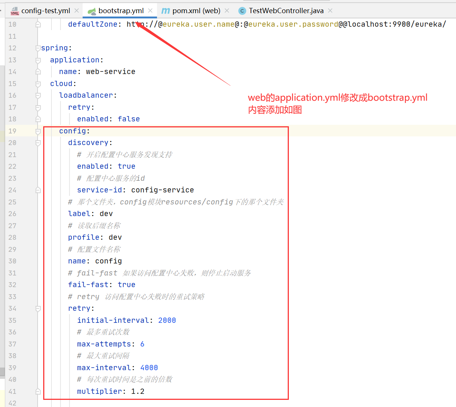Open the pom.xml (web) tab
Image resolution: width=456 pixels, height=407 pixels.
click(196, 11)
